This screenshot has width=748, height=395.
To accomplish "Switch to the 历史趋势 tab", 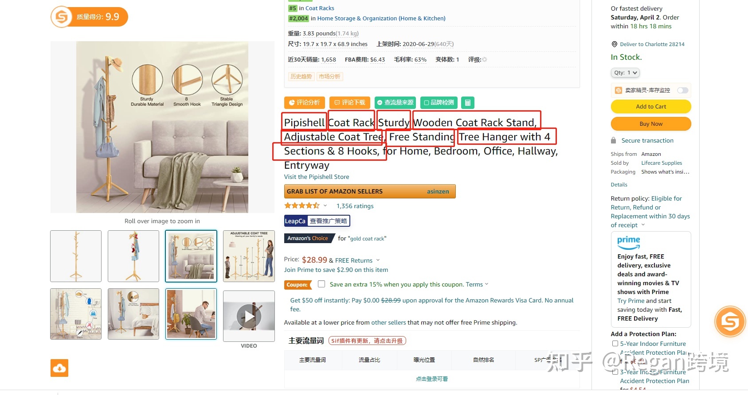I will click(x=301, y=77).
